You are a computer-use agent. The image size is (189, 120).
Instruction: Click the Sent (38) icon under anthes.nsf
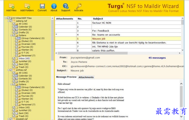coord(17,113)
